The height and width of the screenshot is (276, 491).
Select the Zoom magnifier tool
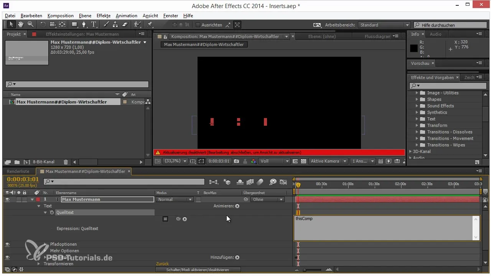click(x=30, y=25)
